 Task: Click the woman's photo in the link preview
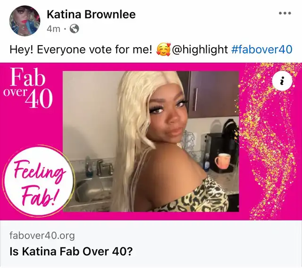pyautogui.click(x=151, y=141)
